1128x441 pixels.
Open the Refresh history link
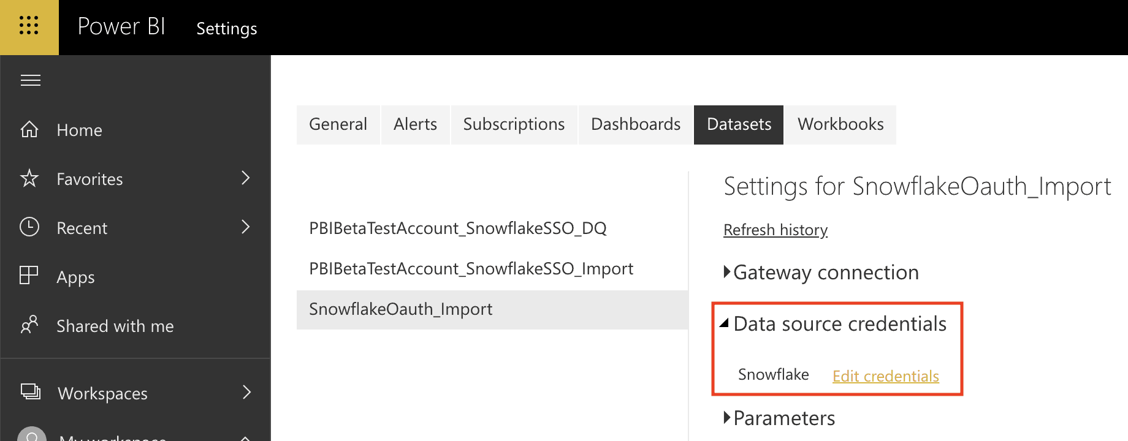coord(775,230)
